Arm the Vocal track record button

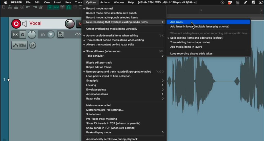16,24
